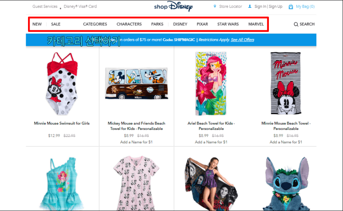
Task: Click Minnie Mouse Beach Towel title
Action: [x=286, y=126]
